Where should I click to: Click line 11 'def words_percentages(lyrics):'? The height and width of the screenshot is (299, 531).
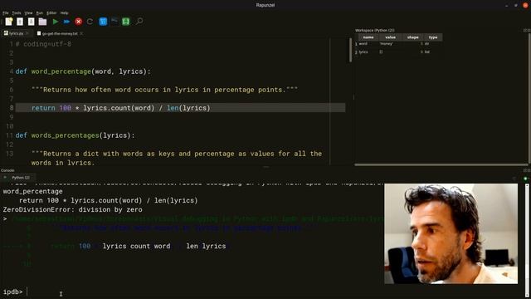point(75,135)
